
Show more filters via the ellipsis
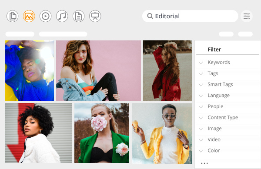[x=204, y=163]
